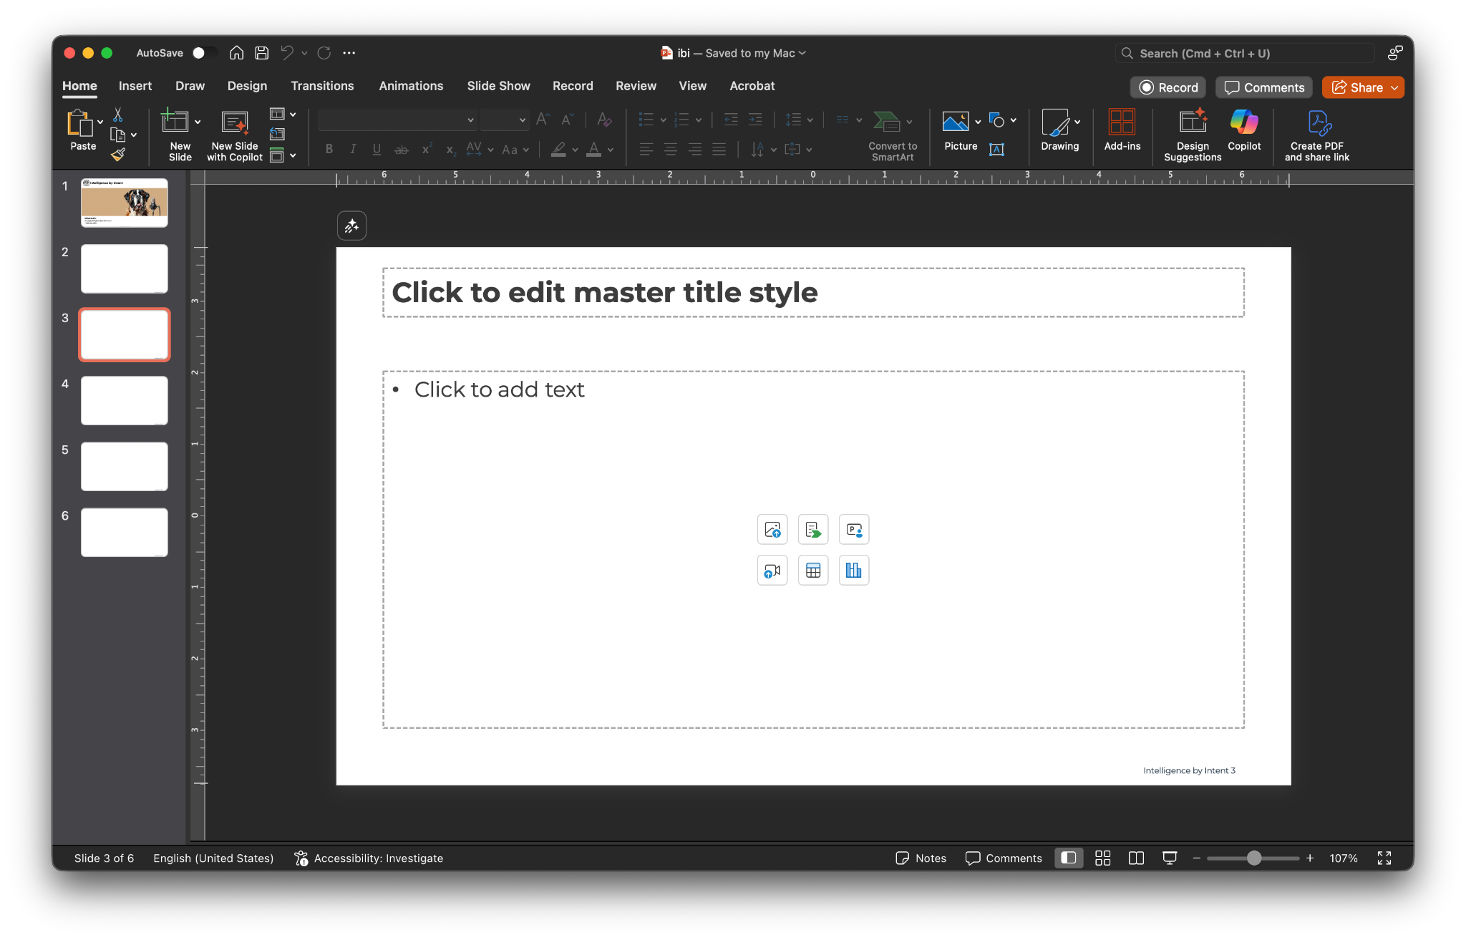Toggle Normal view button in status bar
The image size is (1466, 940).
point(1069,858)
